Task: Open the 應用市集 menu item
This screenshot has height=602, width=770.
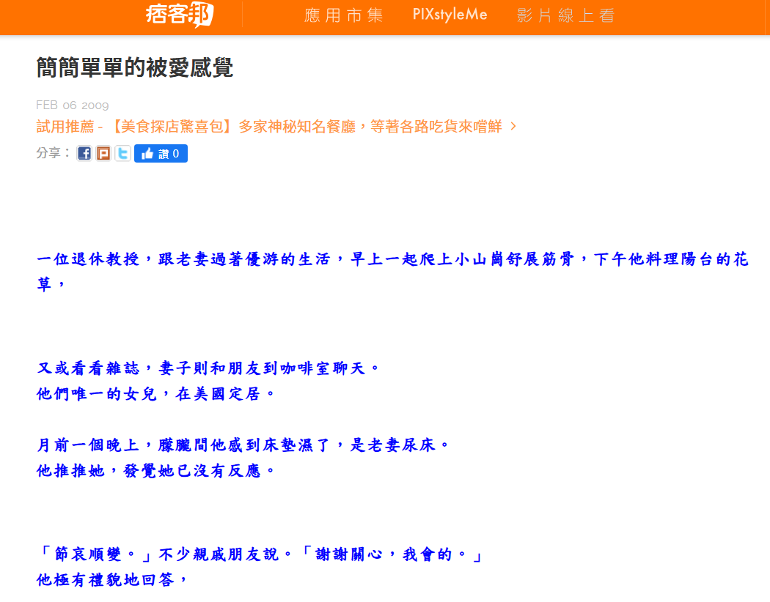Action: click(x=343, y=15)
